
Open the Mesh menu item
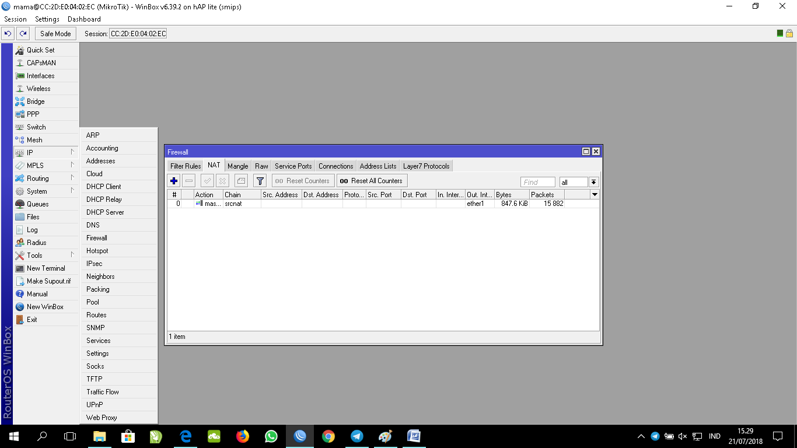[x=46, y=140]
